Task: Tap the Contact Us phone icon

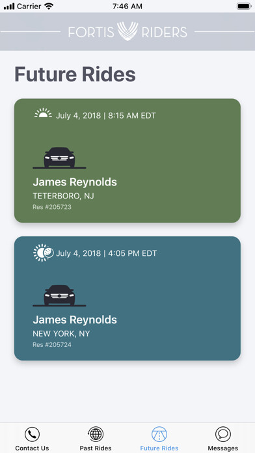Action: (x=32, y=434)
